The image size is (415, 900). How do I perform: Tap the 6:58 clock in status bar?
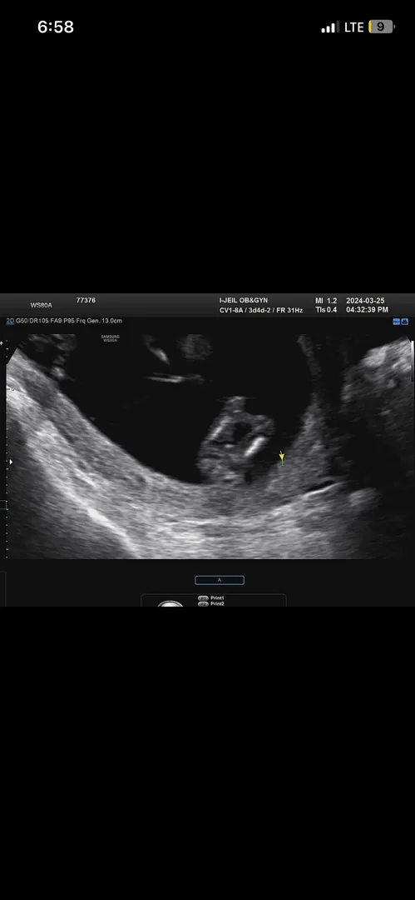point(56,27)
